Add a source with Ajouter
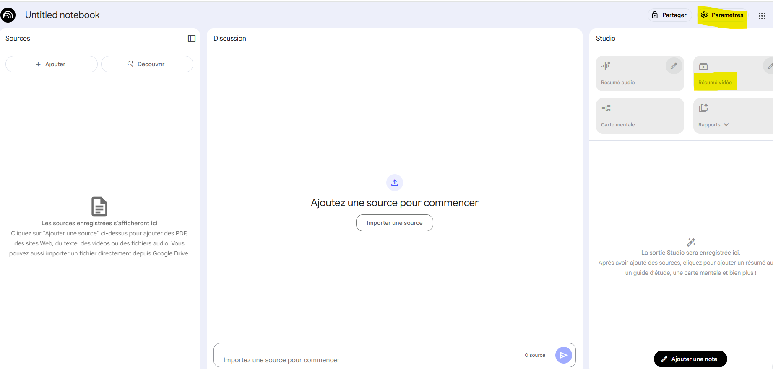The image size is (773, 369). (51, 64)
